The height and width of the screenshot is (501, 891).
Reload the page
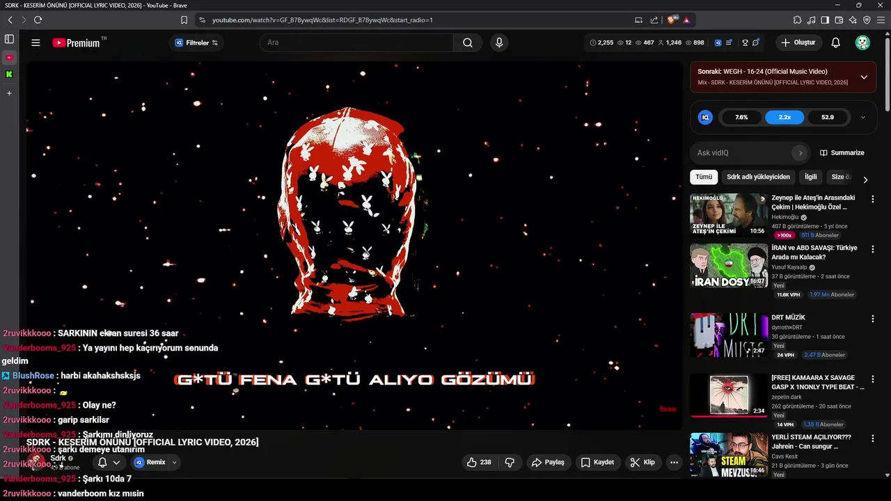(x=38, y=19)
